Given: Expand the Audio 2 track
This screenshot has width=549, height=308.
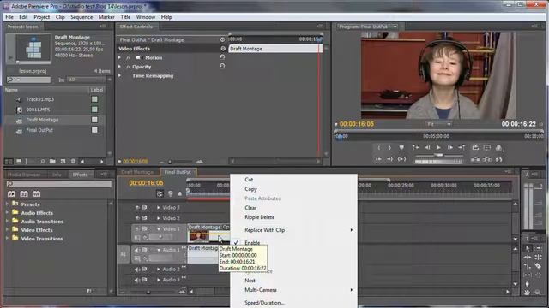Looking at the screenshot, I should point(158,269).
